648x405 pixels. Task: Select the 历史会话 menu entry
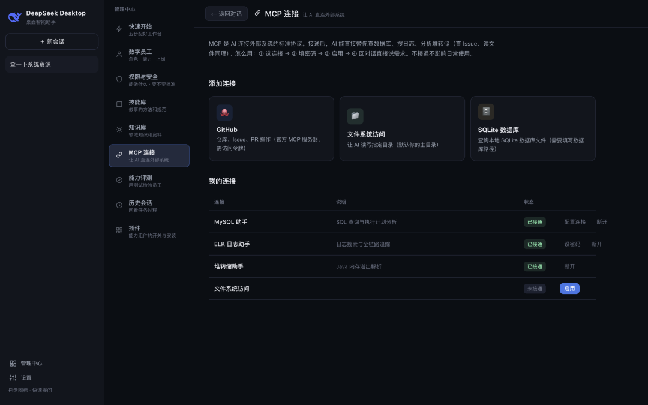point(149,206)
